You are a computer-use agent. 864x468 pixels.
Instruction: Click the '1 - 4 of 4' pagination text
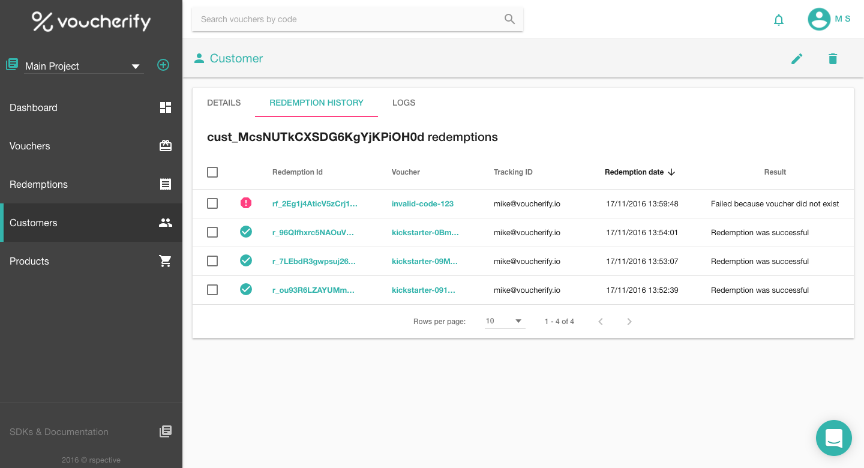(x=559, y=322)
